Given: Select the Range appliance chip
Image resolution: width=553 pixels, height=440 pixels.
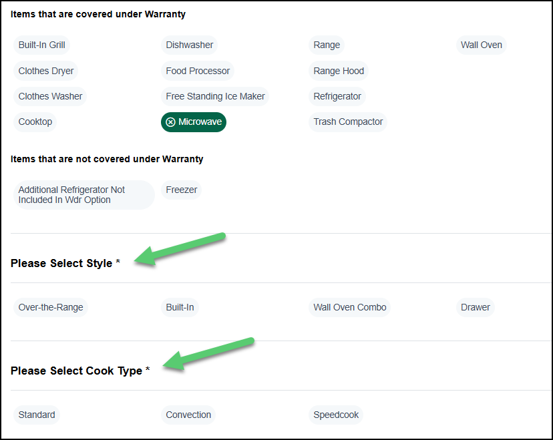Looking at the screenshot, I should click(x=327, y=45).
